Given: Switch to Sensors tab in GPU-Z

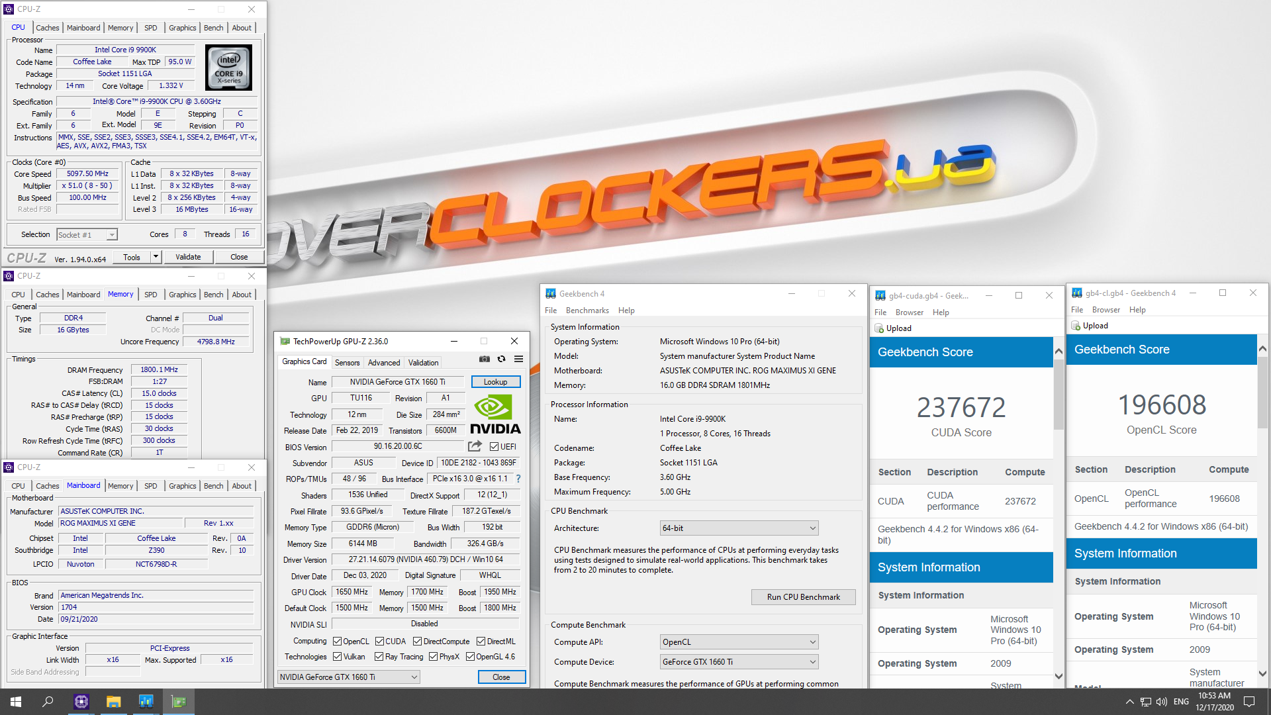Looking at the screenshot, I should click(347, 363).
